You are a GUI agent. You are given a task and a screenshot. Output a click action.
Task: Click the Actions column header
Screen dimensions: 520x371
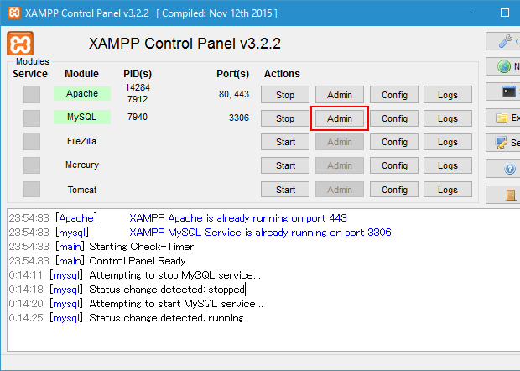pos(282,74)
